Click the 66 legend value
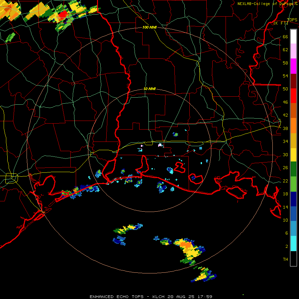This screenshot has height=299, width=299. coord(285,37)
